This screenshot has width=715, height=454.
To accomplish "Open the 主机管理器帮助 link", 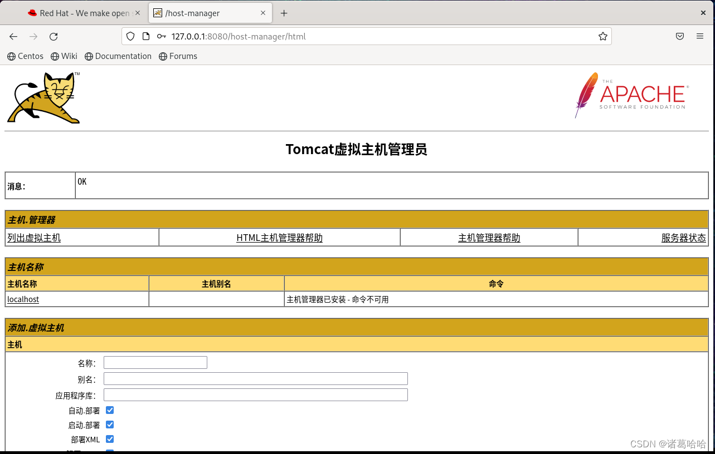I will pos(489,238).
